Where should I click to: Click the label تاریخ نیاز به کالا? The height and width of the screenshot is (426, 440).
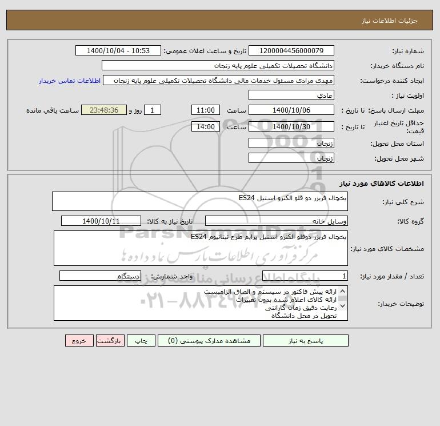click(x=170, y=221)
